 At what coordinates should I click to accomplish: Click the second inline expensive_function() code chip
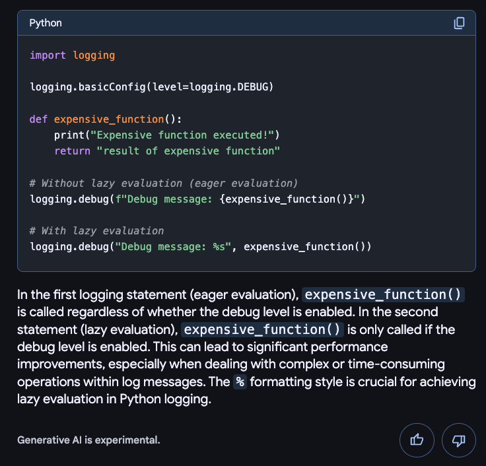tap(263, 329)
